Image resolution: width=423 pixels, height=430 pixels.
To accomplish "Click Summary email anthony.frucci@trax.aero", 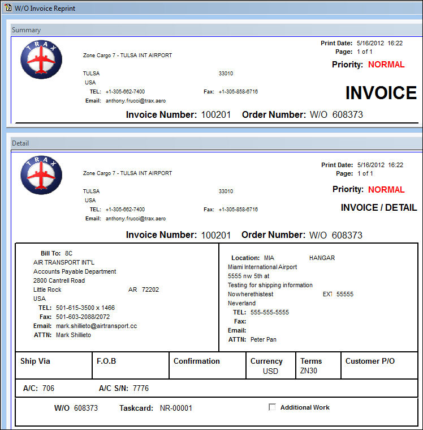I will (x=136, y=101).
